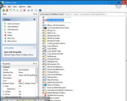Click Move Up in the Actions list
Viewport: 127px width, 101px height.
coord(11,38)
